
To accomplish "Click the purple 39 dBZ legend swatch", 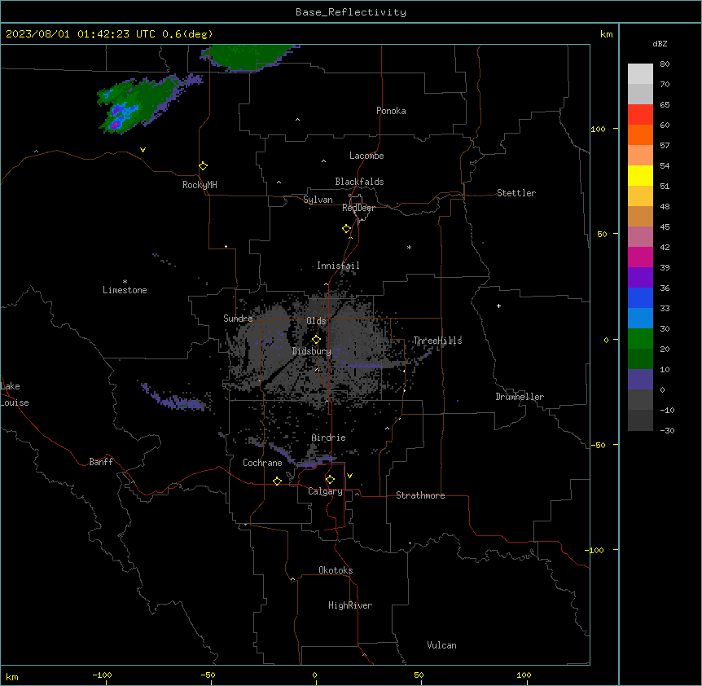I will [x=640, y=277].
